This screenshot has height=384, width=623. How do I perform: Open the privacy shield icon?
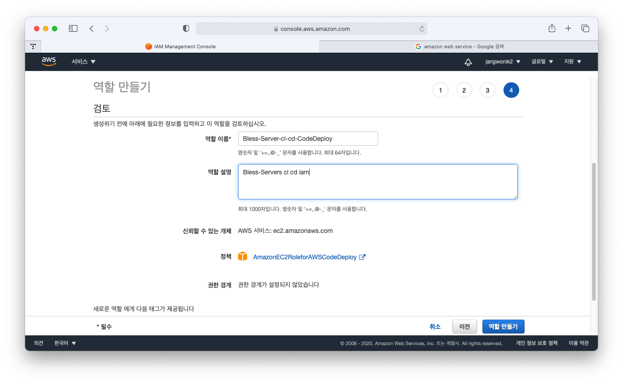click(x=186, y=29)
